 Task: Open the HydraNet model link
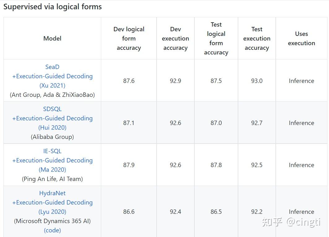click(52, 193)
